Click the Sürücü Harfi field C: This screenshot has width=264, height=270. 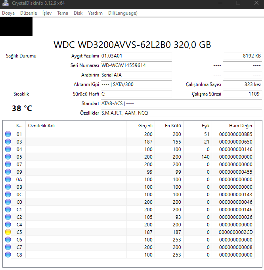[136, 94]
